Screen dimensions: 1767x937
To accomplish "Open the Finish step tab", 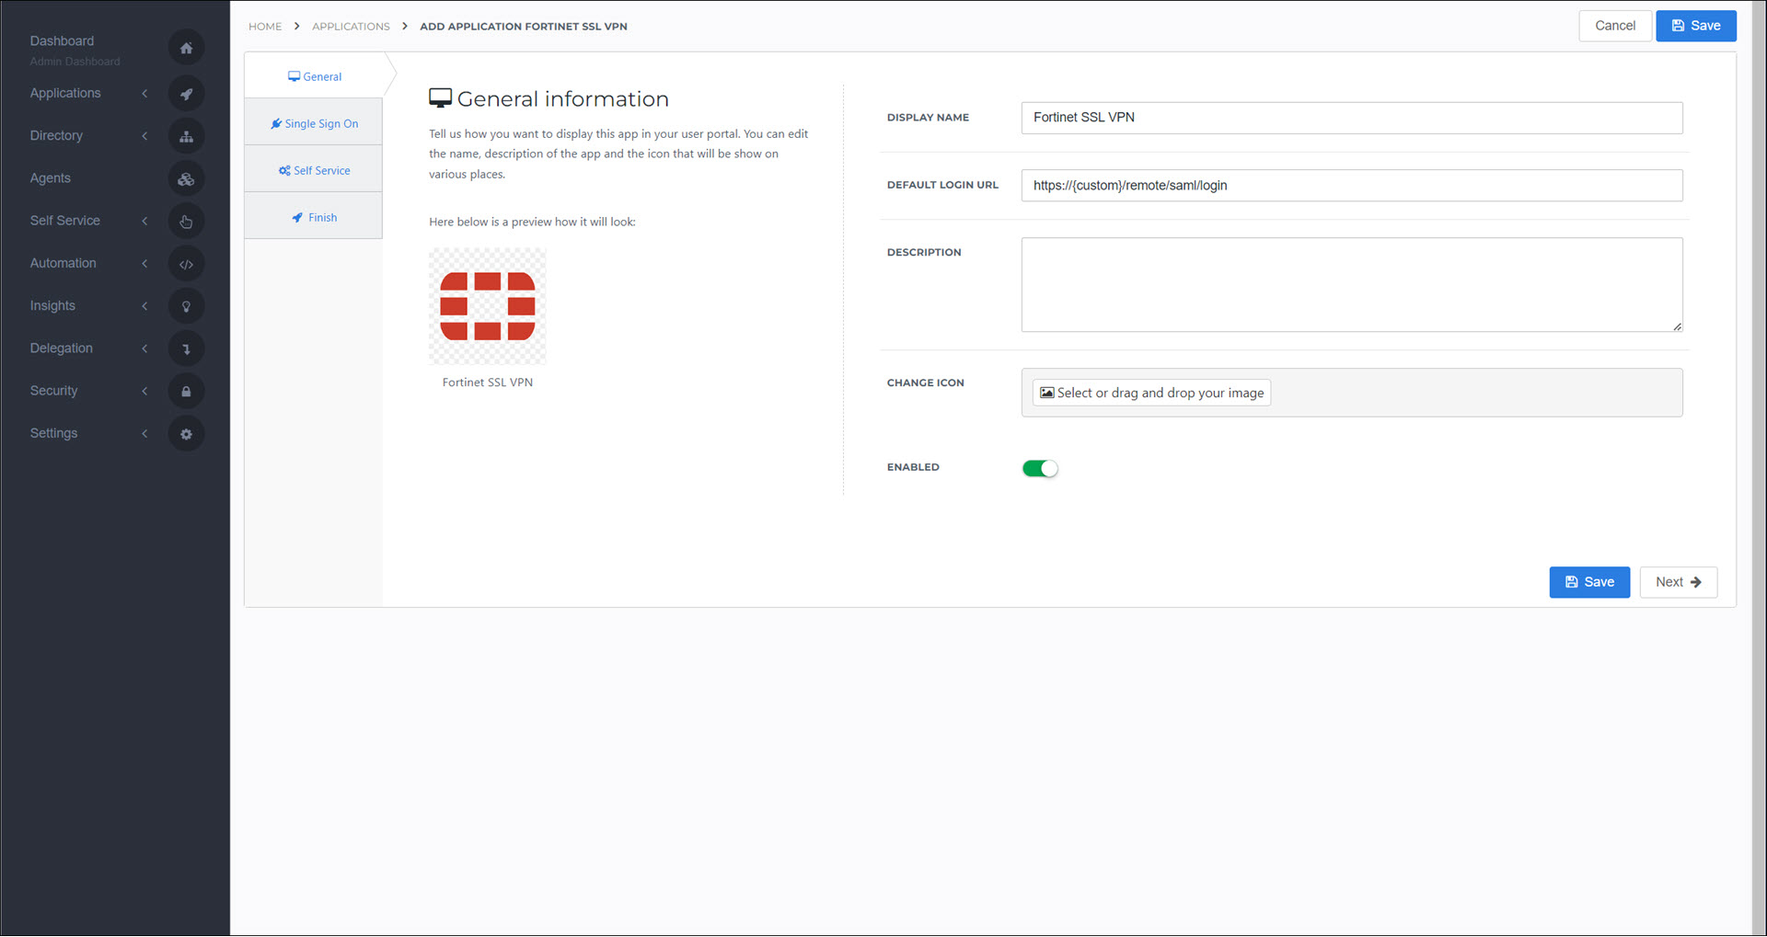I will tap(314, 217).
